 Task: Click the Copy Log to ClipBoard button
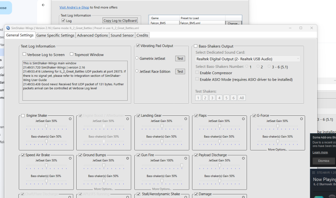click(120, 20)
